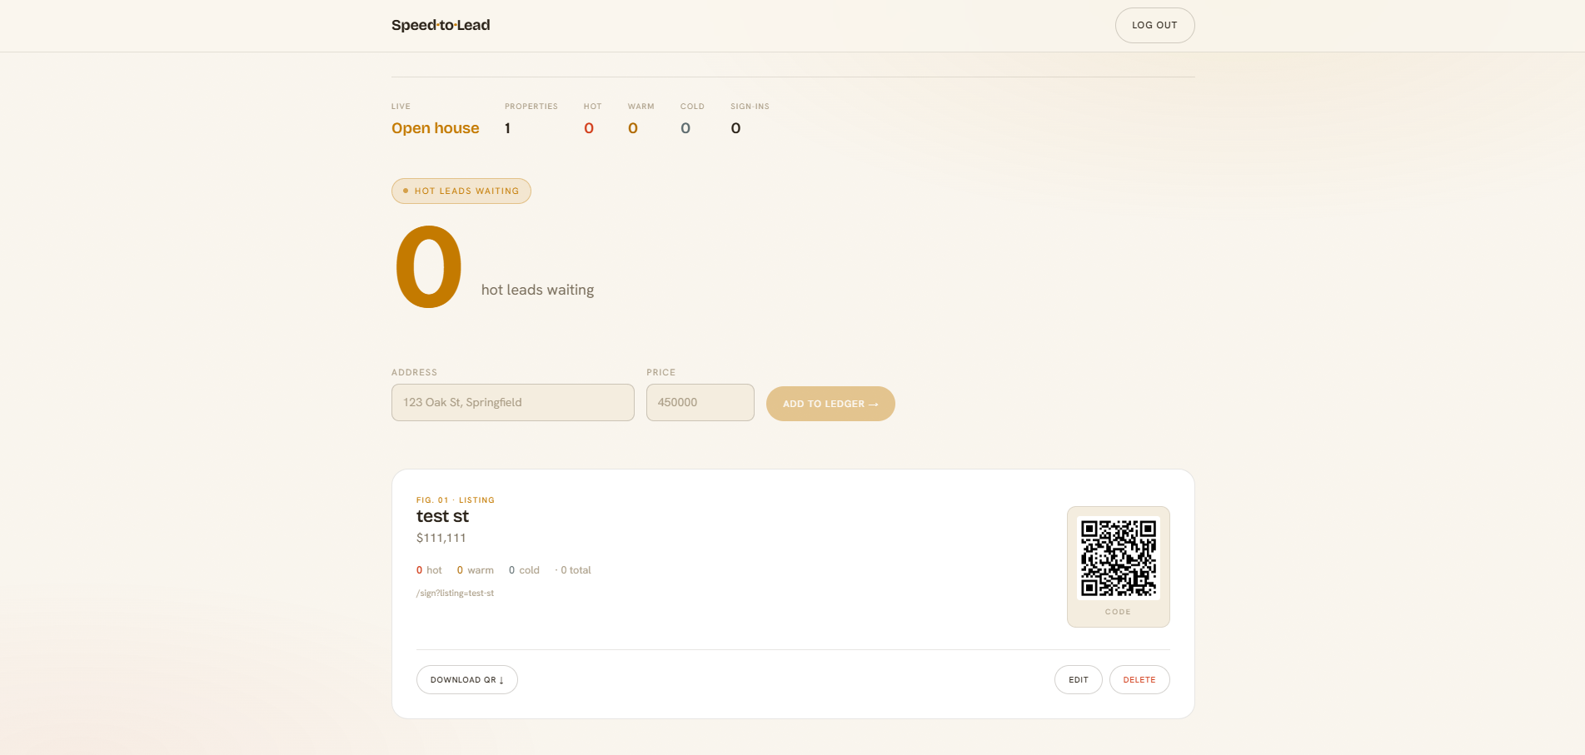Edit the test st listing
This screenshot has width=1585, height=755.
click(x=1078, y=679)
